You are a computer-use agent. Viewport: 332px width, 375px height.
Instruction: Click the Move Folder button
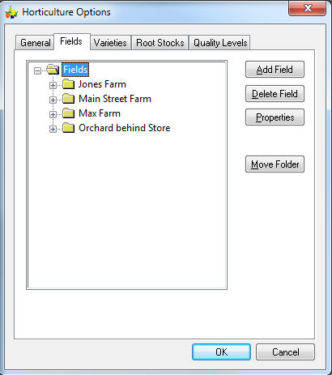(x=275, y=164)
